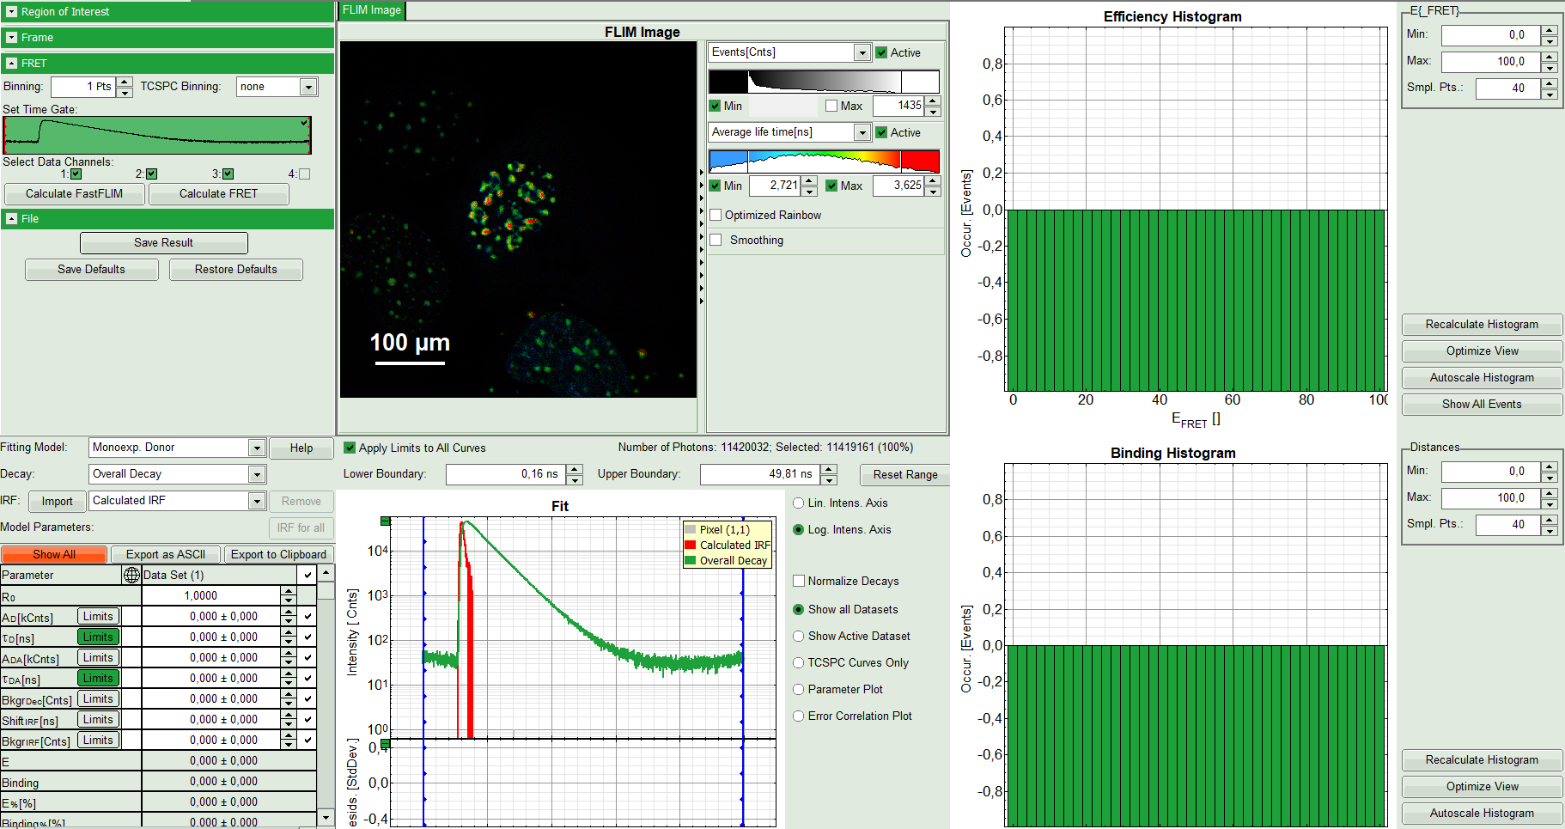Click the Save Result button
This screenshot has height=829, width=1565.
pyautogui.click(x=163, y=243)
